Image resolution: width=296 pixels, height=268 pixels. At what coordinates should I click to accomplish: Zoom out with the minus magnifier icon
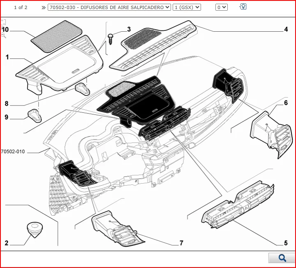pos(3,35)
